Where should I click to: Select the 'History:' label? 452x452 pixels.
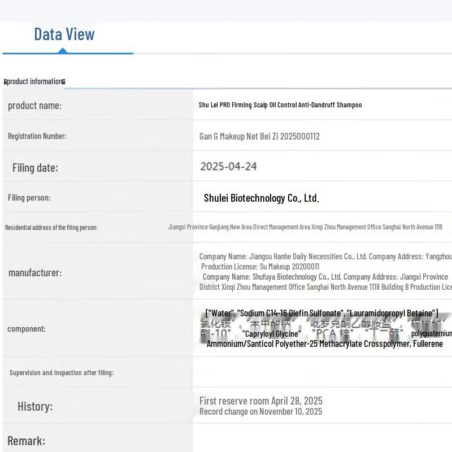[x=35, y=406]
